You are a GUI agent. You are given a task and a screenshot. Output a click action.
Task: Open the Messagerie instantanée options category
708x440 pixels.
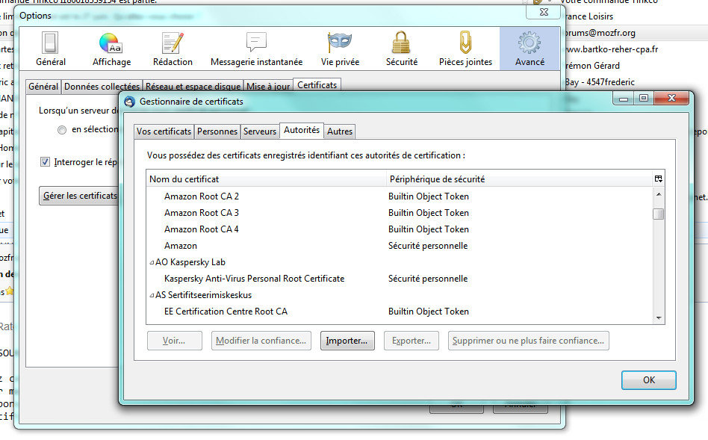coord(256,49)
